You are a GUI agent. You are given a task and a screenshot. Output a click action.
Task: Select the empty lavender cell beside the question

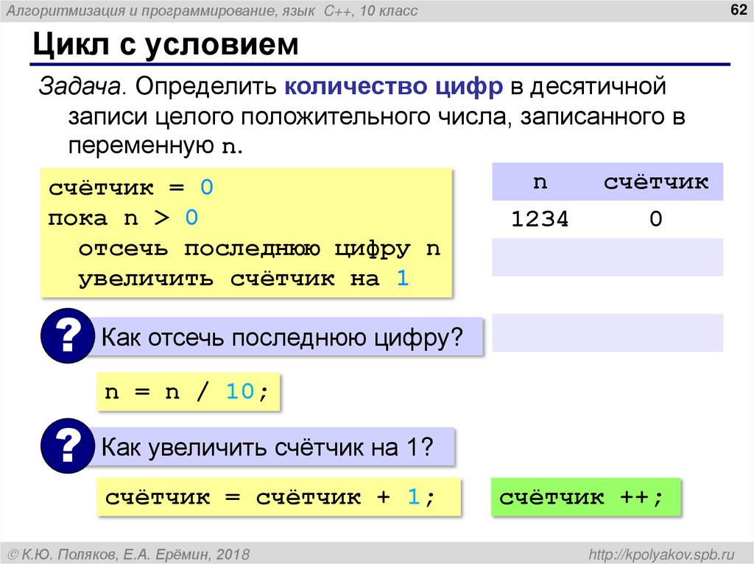coord(607,332)
